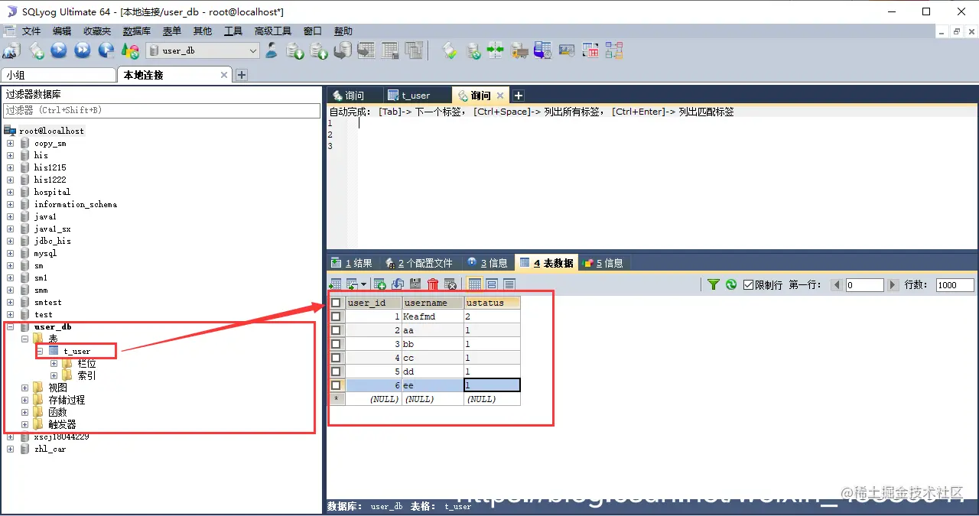This screenshot has height=516, width=979.
Task: Check the row checkbox for user bb
Action: pyautogui.click(x=336, y=344)
